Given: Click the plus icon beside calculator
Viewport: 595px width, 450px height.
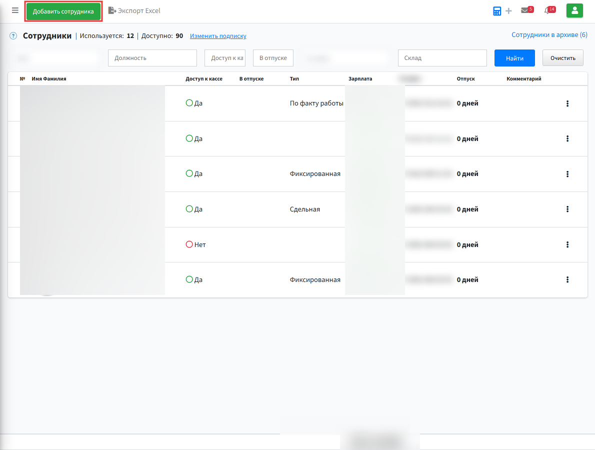Looking at the screenshot, I should pyautogui.click(x=509, y=11).
